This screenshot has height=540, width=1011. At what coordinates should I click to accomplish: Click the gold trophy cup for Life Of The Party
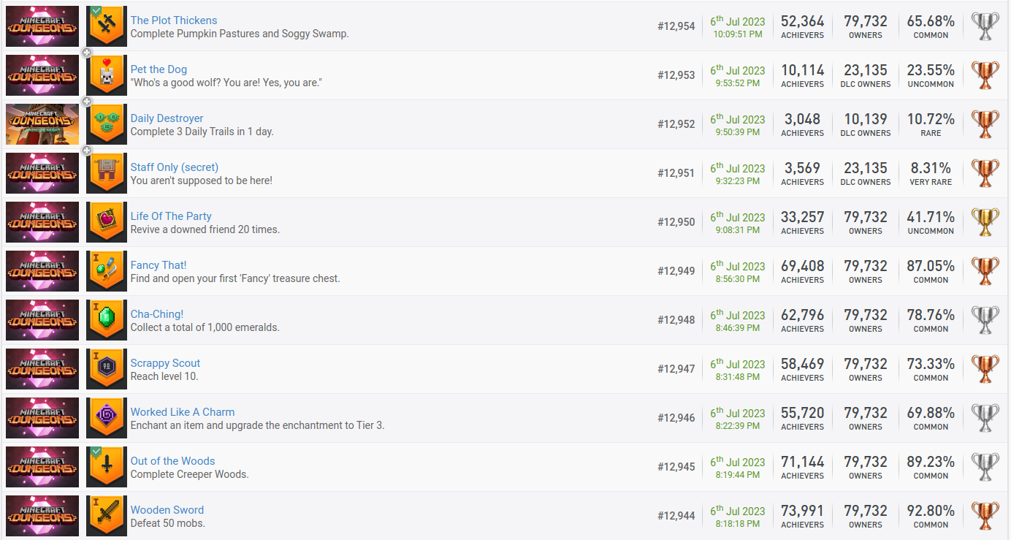tap(985, 222)
